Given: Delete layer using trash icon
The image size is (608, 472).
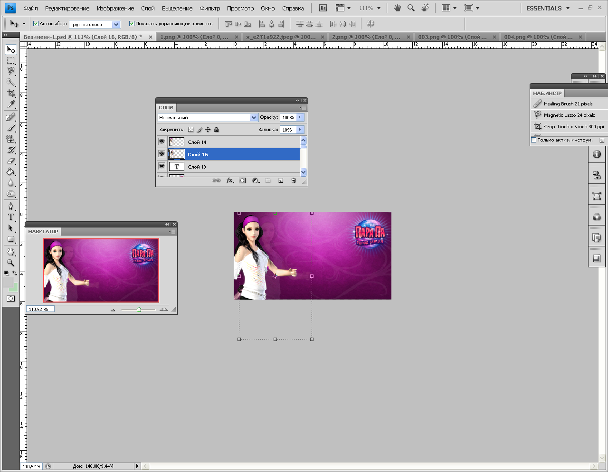Looking at the screenshot, I should [294, 180].
